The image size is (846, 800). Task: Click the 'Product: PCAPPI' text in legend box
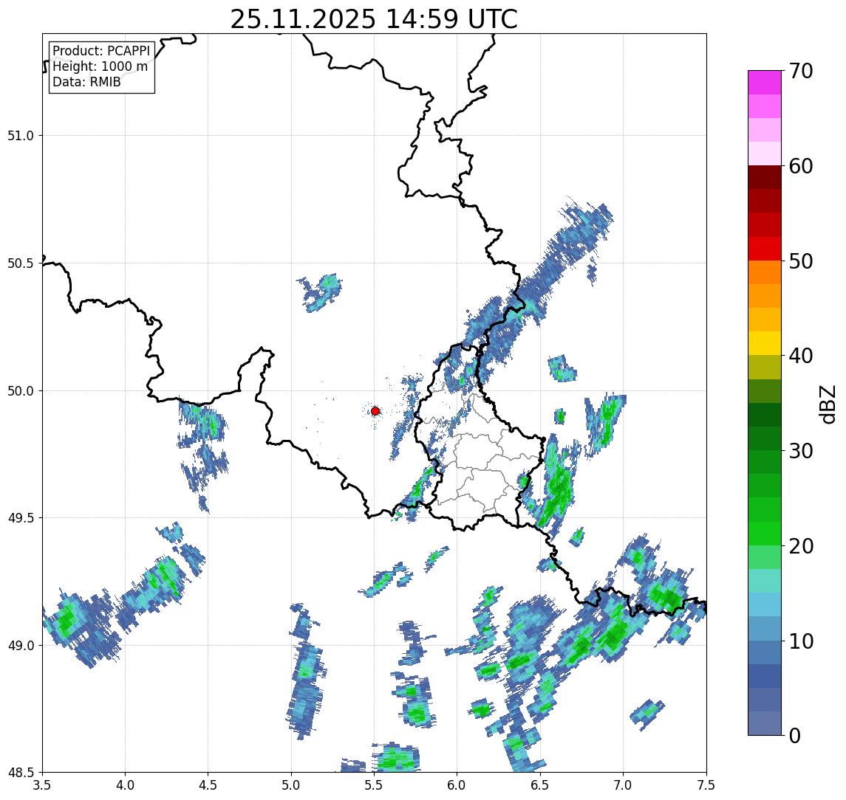[101, 51]
